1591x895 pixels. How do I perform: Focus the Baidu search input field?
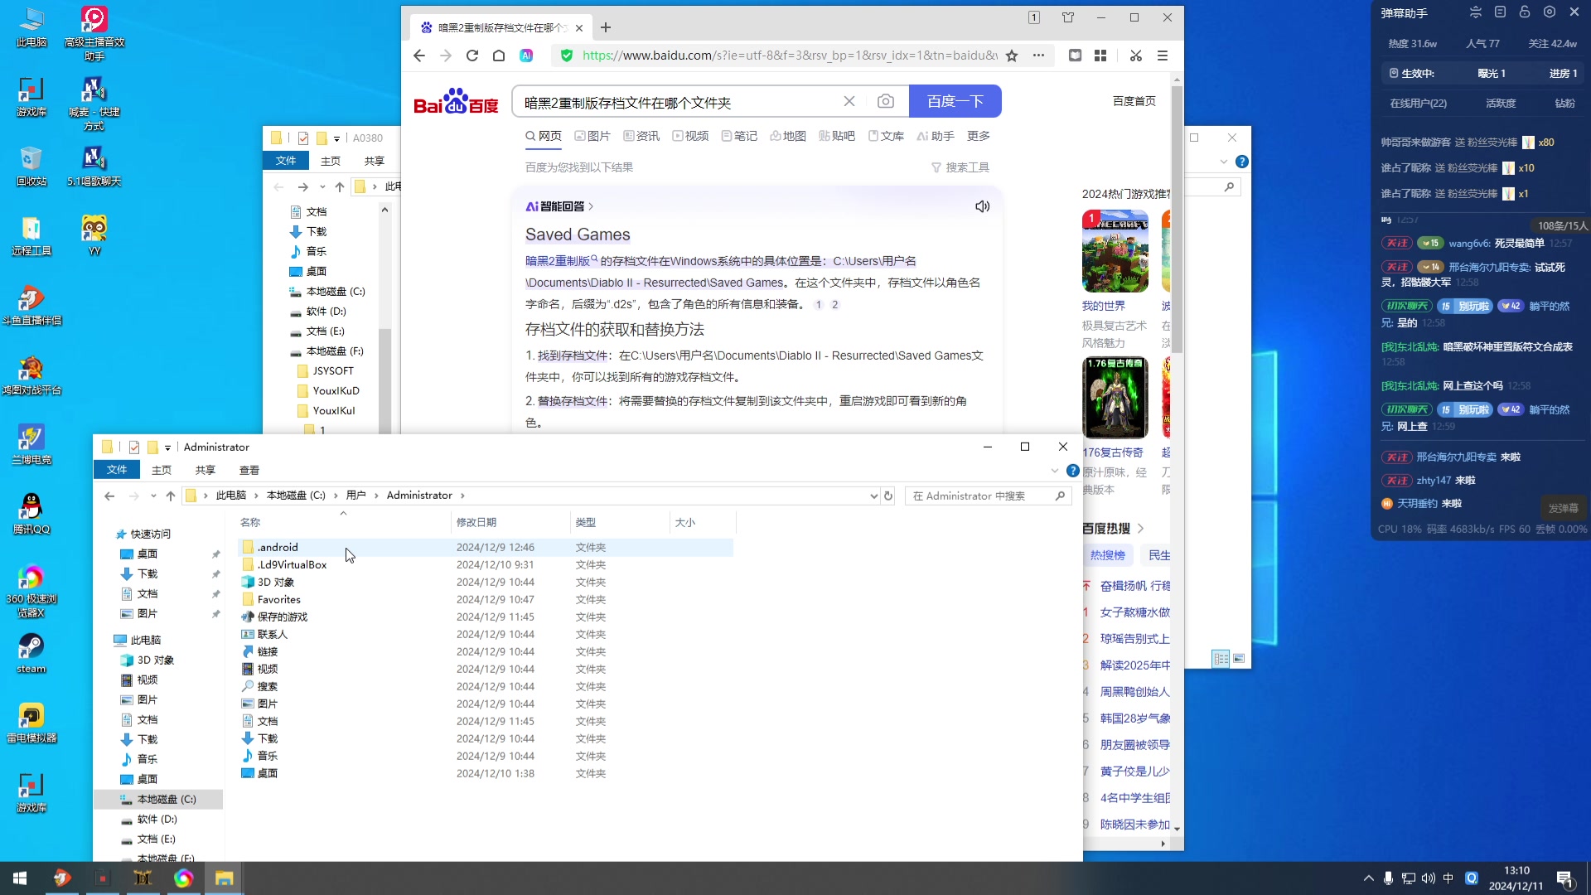[x=679, y=102]
